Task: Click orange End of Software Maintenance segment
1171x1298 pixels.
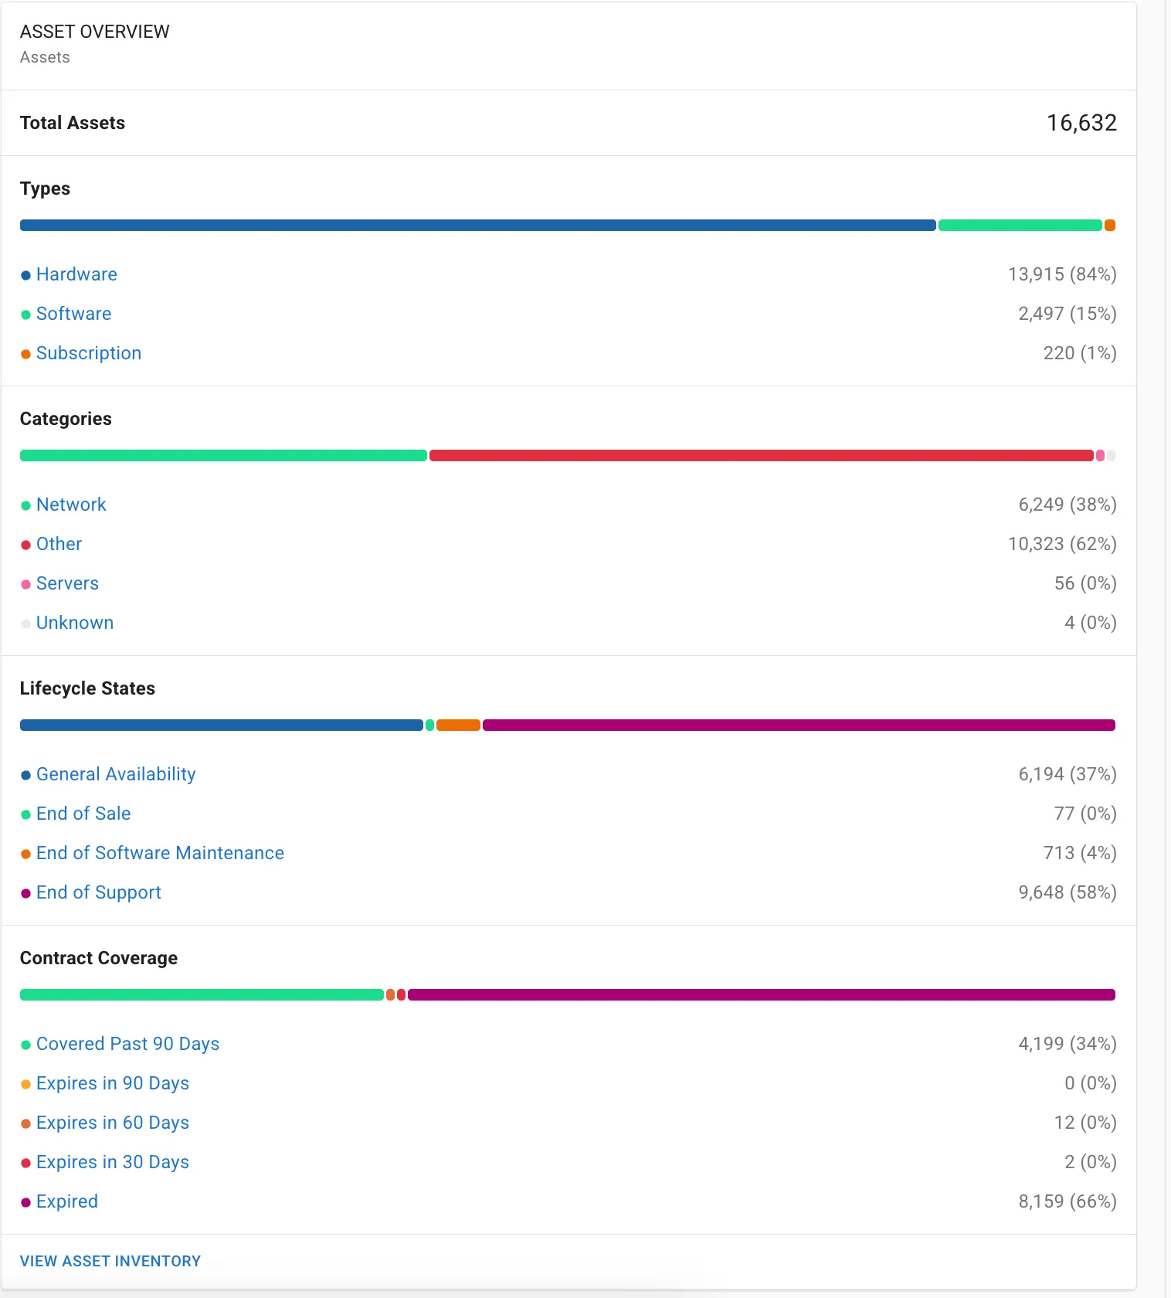Action: point(458,725)
